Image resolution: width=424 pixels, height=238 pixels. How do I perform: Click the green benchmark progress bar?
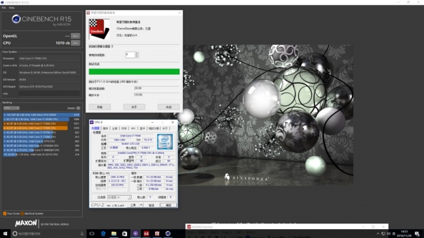[x=134, y=72]
